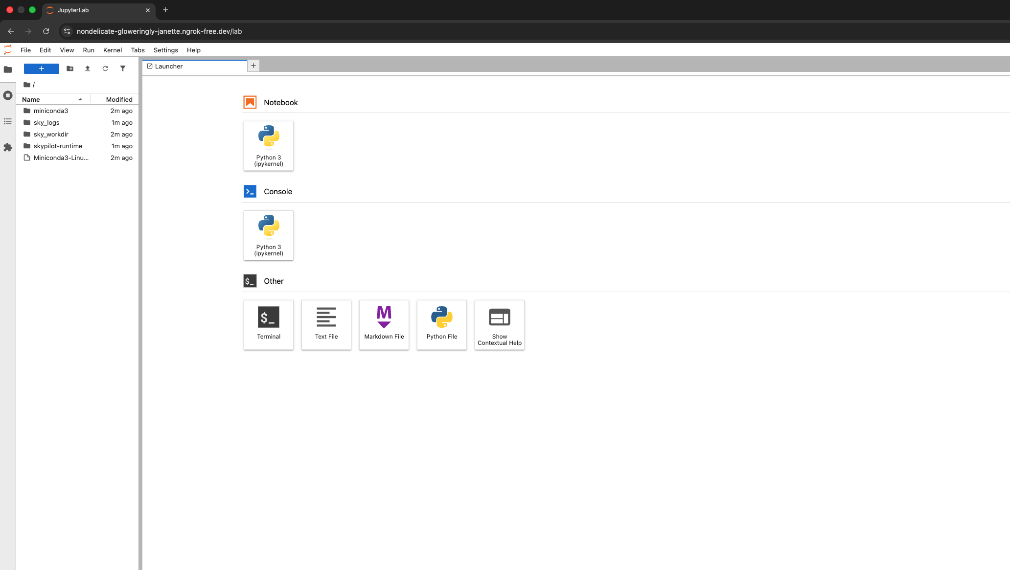This screenshot has height=570, width=1010.
Task: Open the running terminals and kernels panel
Action: point(8,95)
